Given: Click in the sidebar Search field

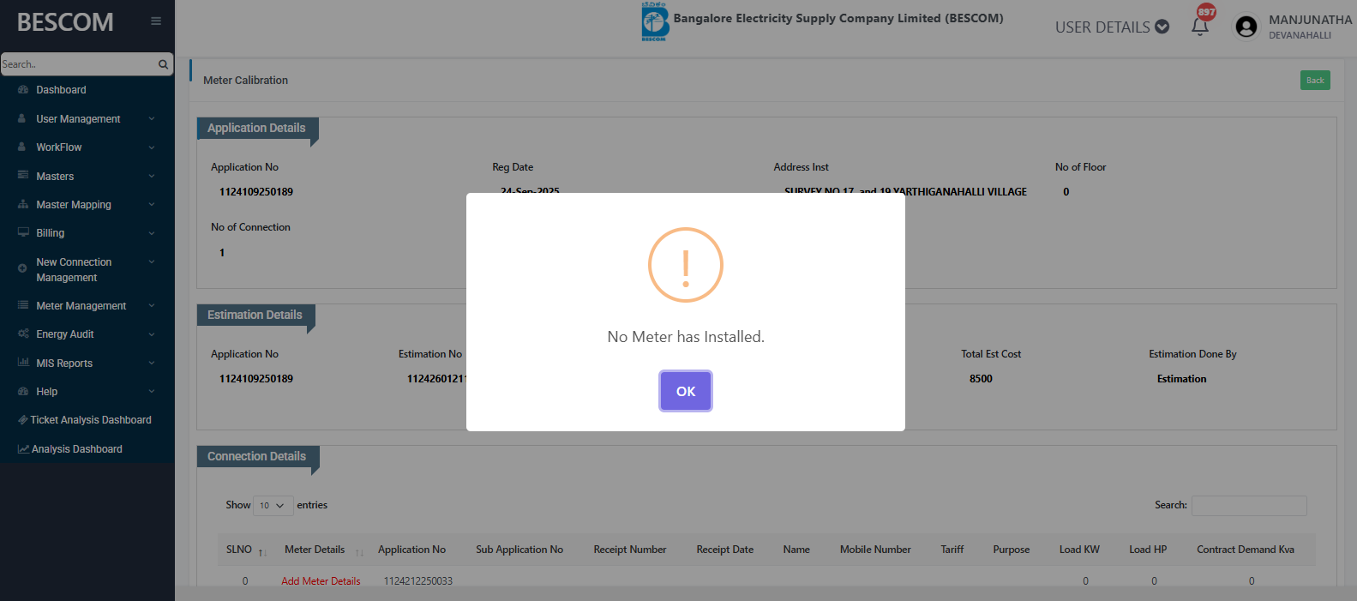Looking at the screenshot, I should pyautogui.click(x=77, y=64).
